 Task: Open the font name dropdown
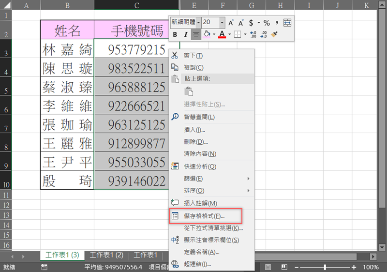tap(198, 22)
